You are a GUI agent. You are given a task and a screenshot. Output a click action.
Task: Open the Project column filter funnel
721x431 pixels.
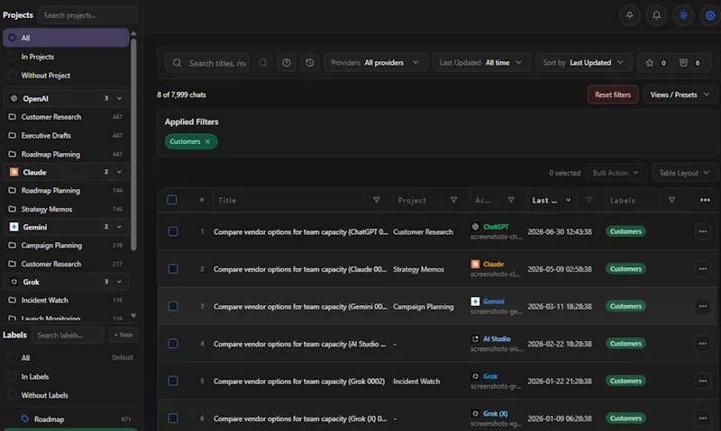pos(453,200)
